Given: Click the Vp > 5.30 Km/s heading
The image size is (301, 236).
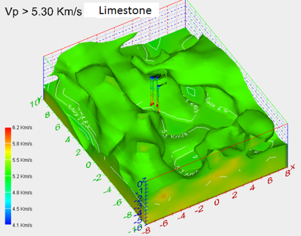Looking at the screenshot, I should click(x=44, y=12).
